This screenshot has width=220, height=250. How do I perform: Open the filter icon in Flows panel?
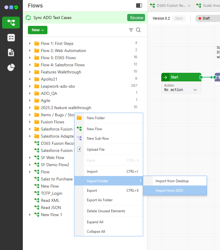[131, 30]
